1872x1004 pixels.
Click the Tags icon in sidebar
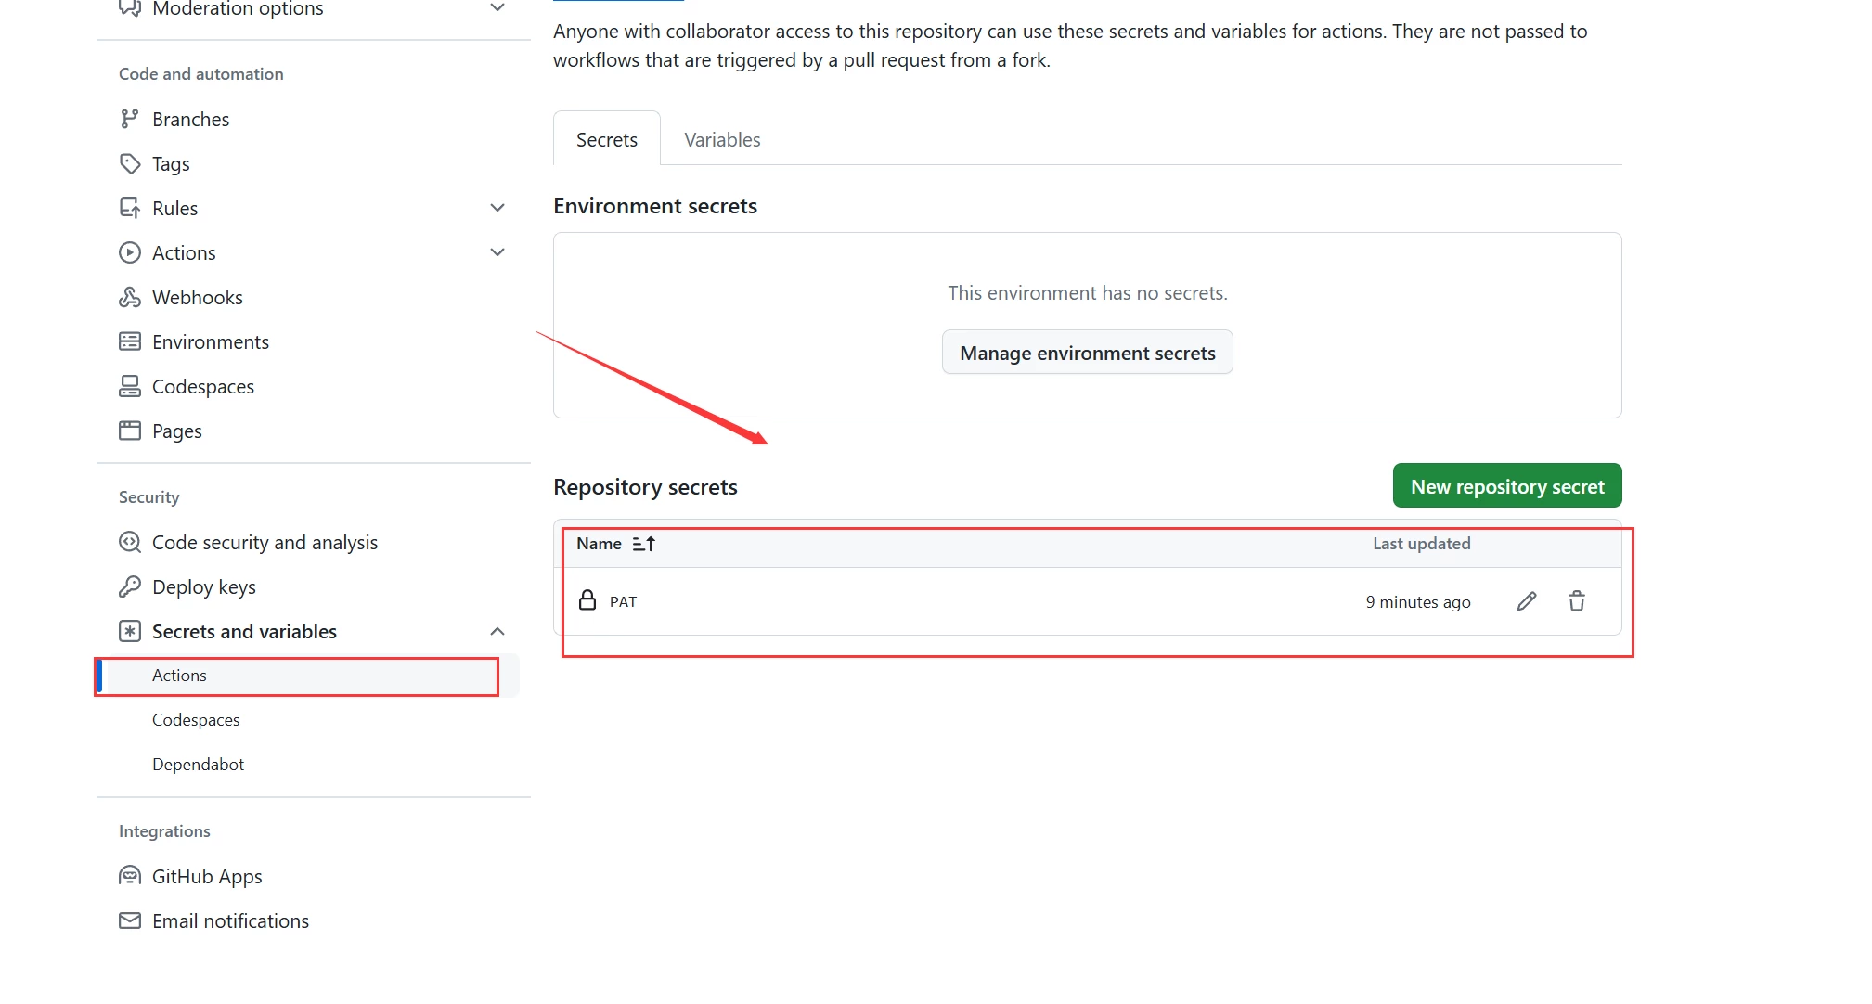pos(130,163)
